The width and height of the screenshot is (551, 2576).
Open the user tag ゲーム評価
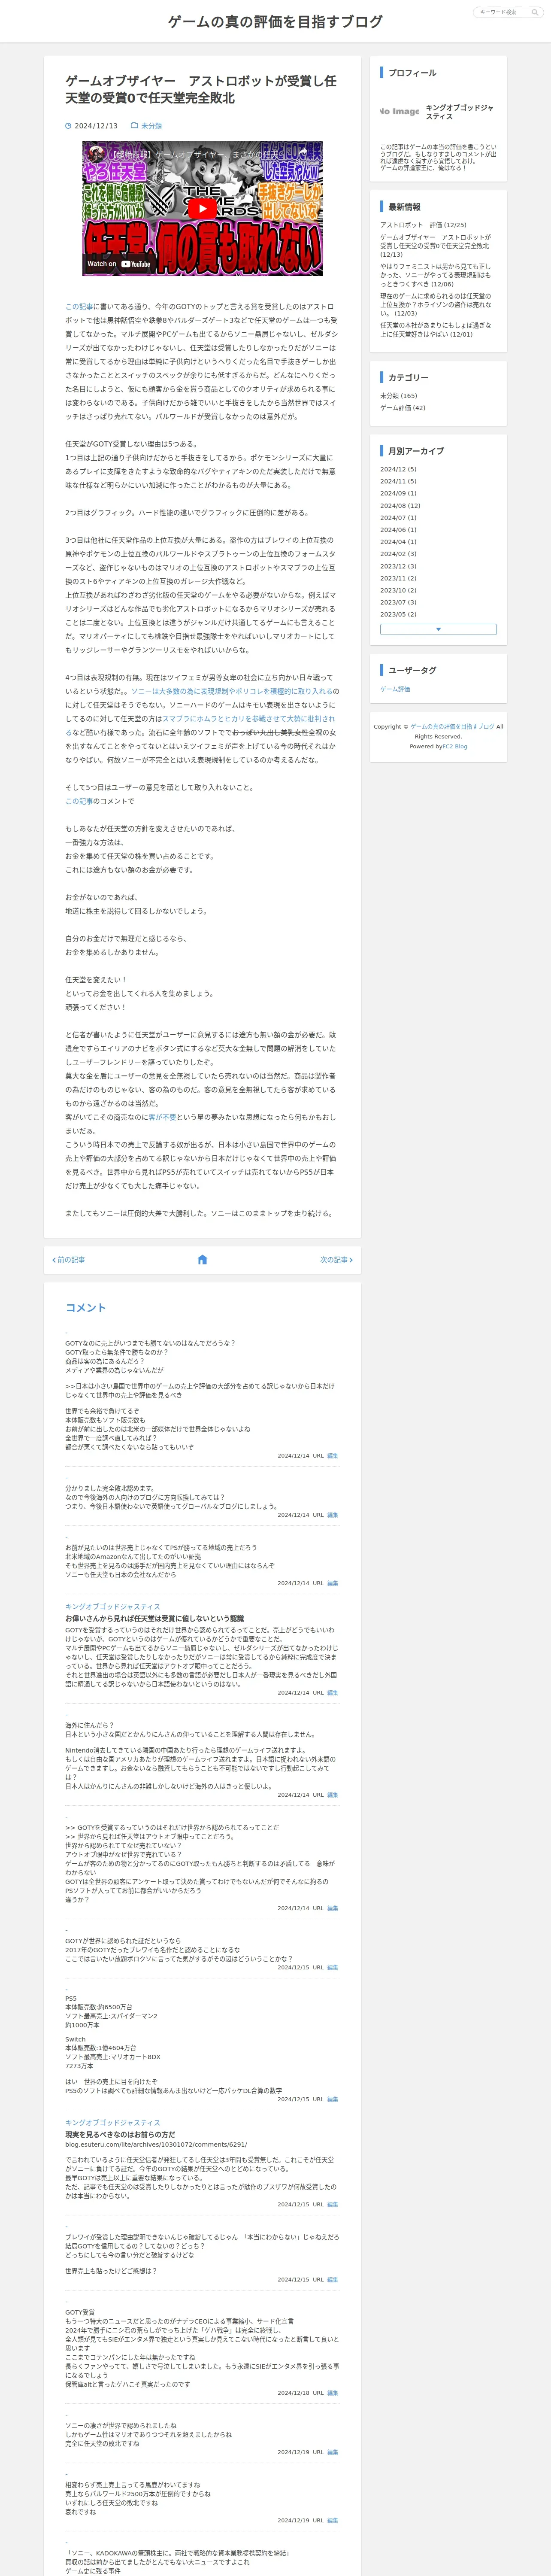(395, 689)
